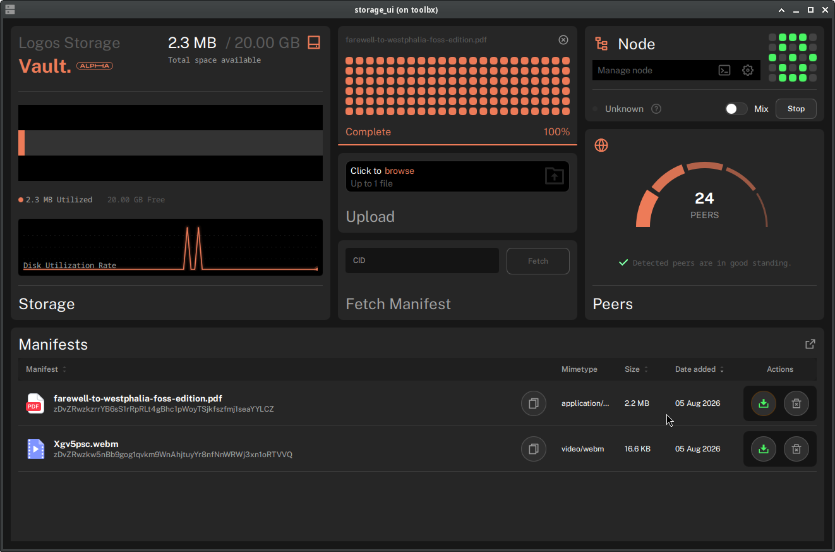Screen dimensions: 835x552
Task: Stop the node with Stop button
Action: [x=796, y=109]
